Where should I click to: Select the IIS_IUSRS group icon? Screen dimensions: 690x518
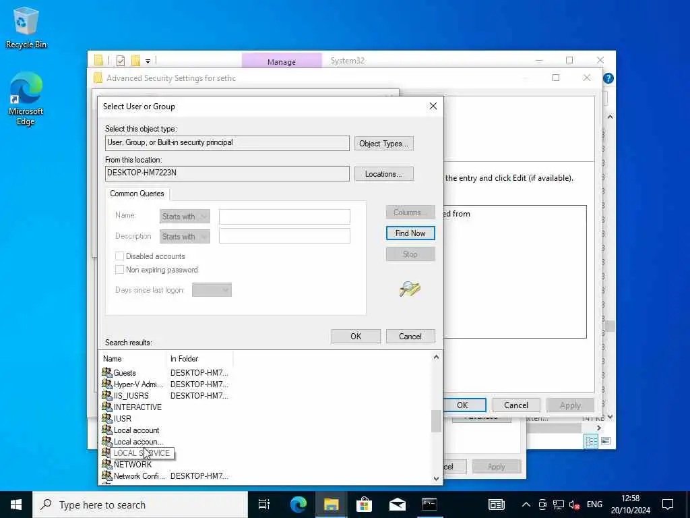click(107, 395)
